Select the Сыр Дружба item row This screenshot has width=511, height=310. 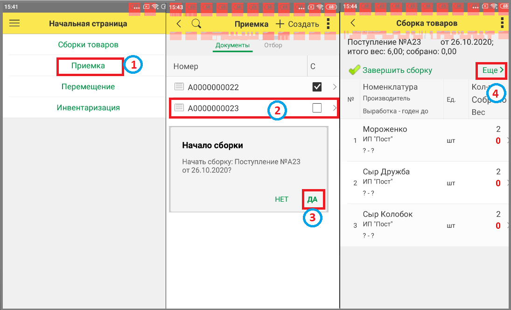tap(425, 183)
